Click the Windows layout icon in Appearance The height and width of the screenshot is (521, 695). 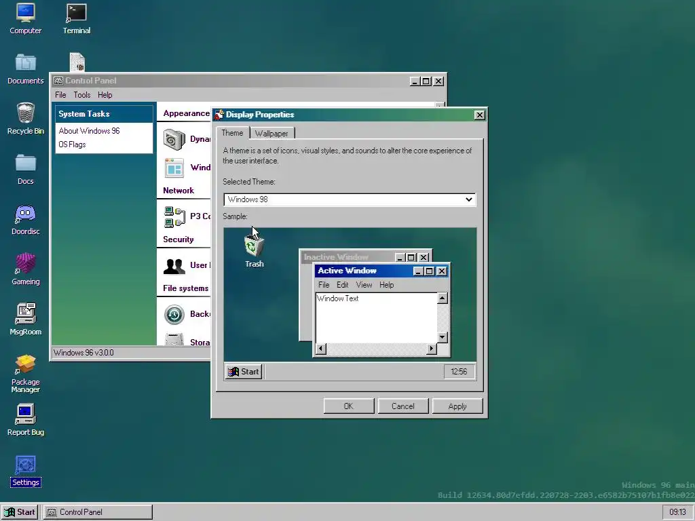pos(174,168)
